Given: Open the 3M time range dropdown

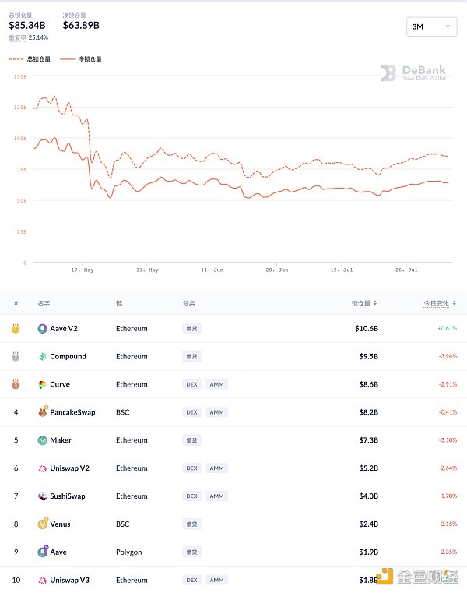Looking at the screenshot, I should pos(431,26).
